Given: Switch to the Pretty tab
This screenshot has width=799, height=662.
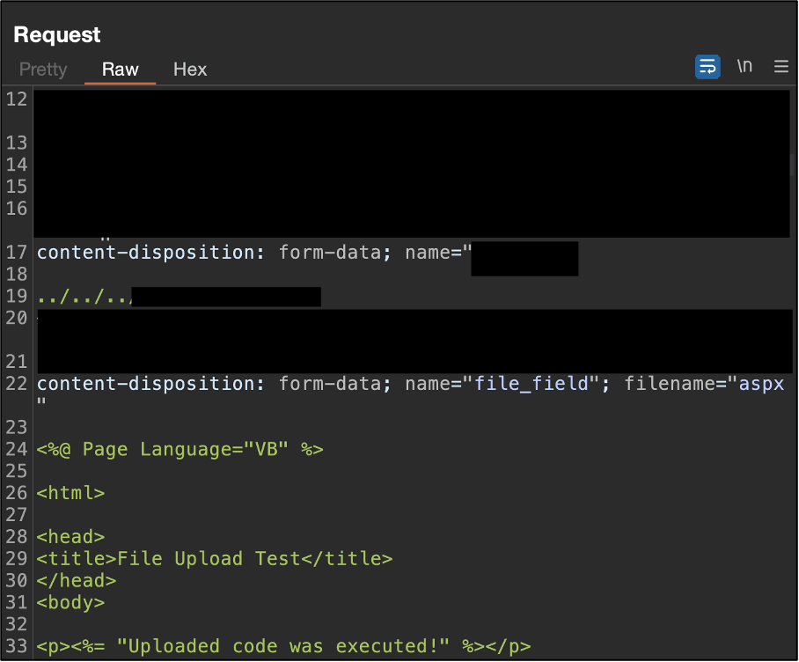Looking at the screenshot, I should click(x=43, y=70).
